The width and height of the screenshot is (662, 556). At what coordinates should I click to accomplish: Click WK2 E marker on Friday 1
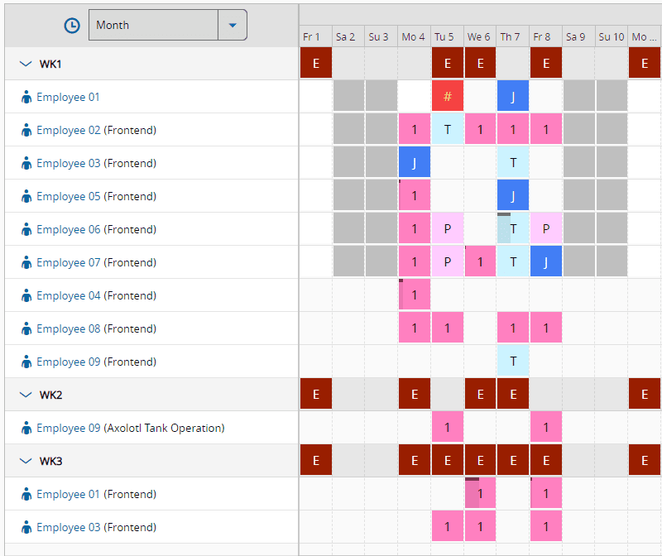[x=315, y=395]
